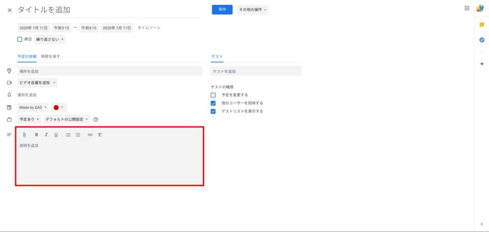Open the 予定あり availability dropdown
The width and height of the screenshot is (489, 232).
(x=29, y=119)
